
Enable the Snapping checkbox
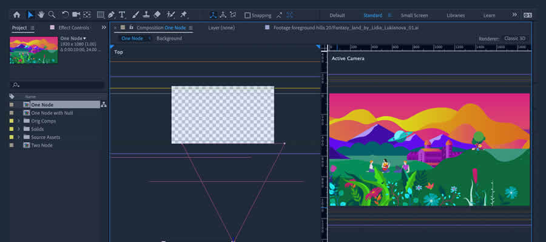pyautogui.click(x=248, y=15)
